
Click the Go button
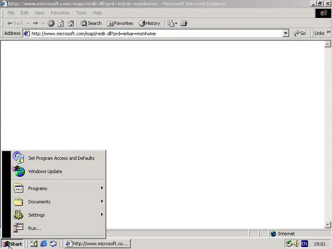[x=300, y=34]
